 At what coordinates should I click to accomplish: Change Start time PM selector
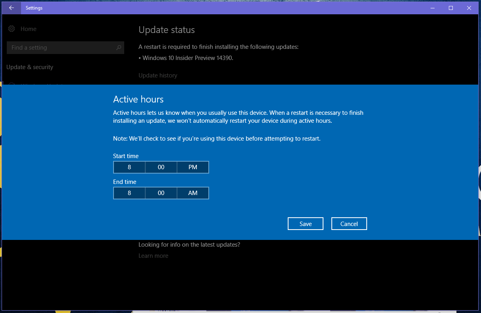pyautogui.click(x=193, y=167)
